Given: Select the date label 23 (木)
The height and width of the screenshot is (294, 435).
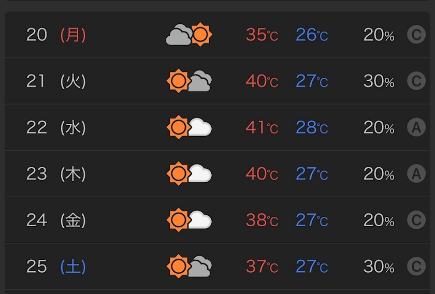Looking at the screenshot, I should tap(56, 173).
